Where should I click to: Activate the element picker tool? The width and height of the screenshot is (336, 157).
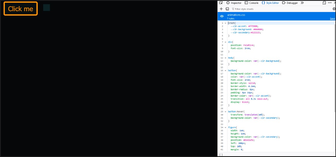[x=221, y=3]
